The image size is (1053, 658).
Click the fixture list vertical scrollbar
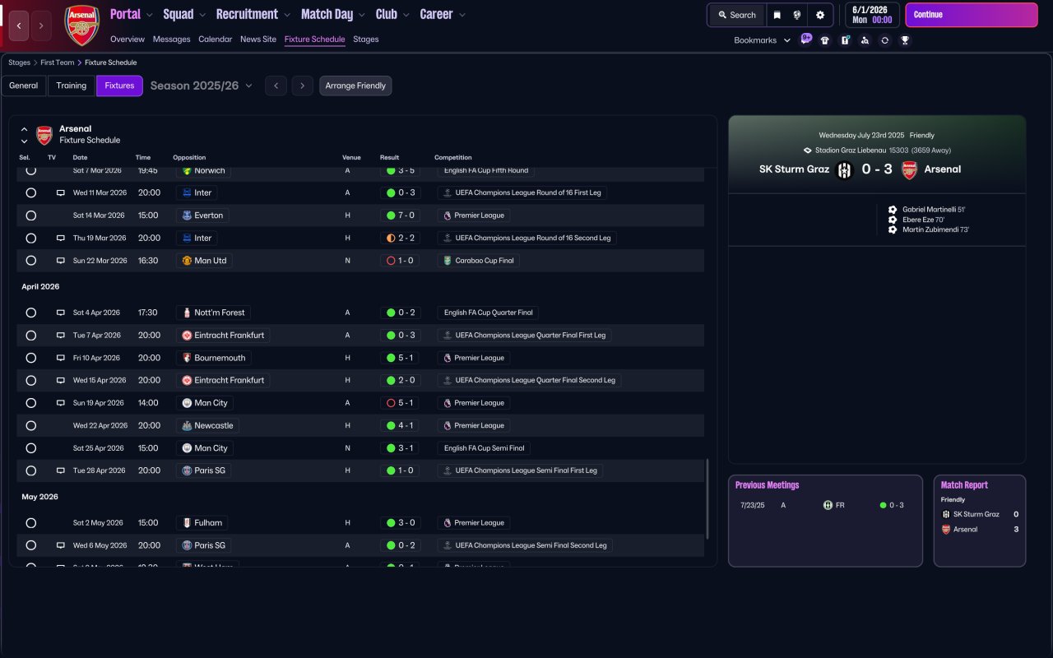pyautogui.click(x=707, y=498)
